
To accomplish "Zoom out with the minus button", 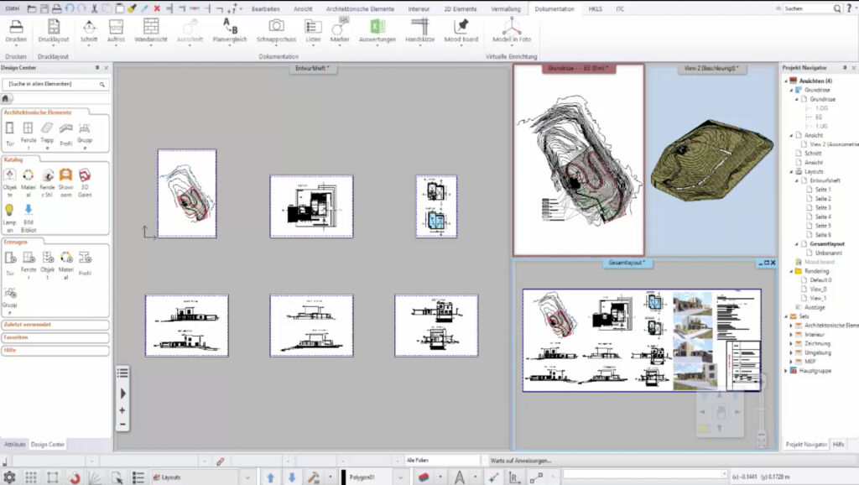I will click(x=122, y=425).
